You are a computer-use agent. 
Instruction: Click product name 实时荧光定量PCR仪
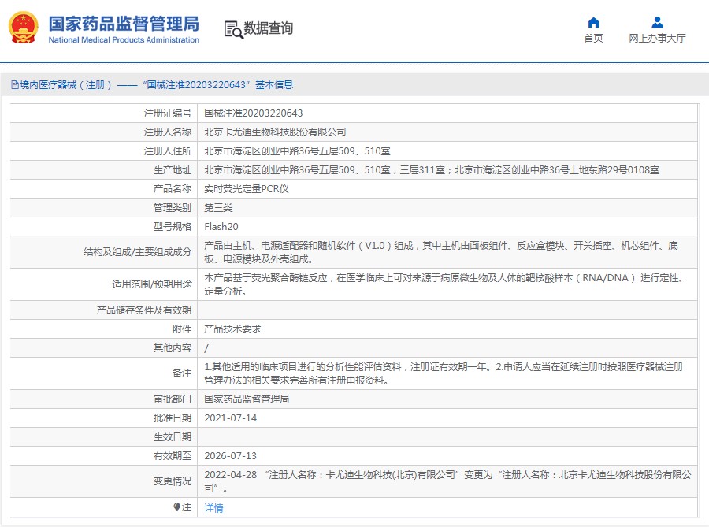[247, 189]
